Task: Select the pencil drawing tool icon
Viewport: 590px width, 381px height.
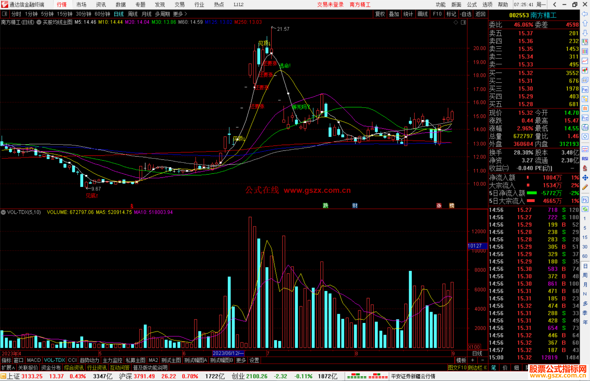Action: (x=585, y=187)
